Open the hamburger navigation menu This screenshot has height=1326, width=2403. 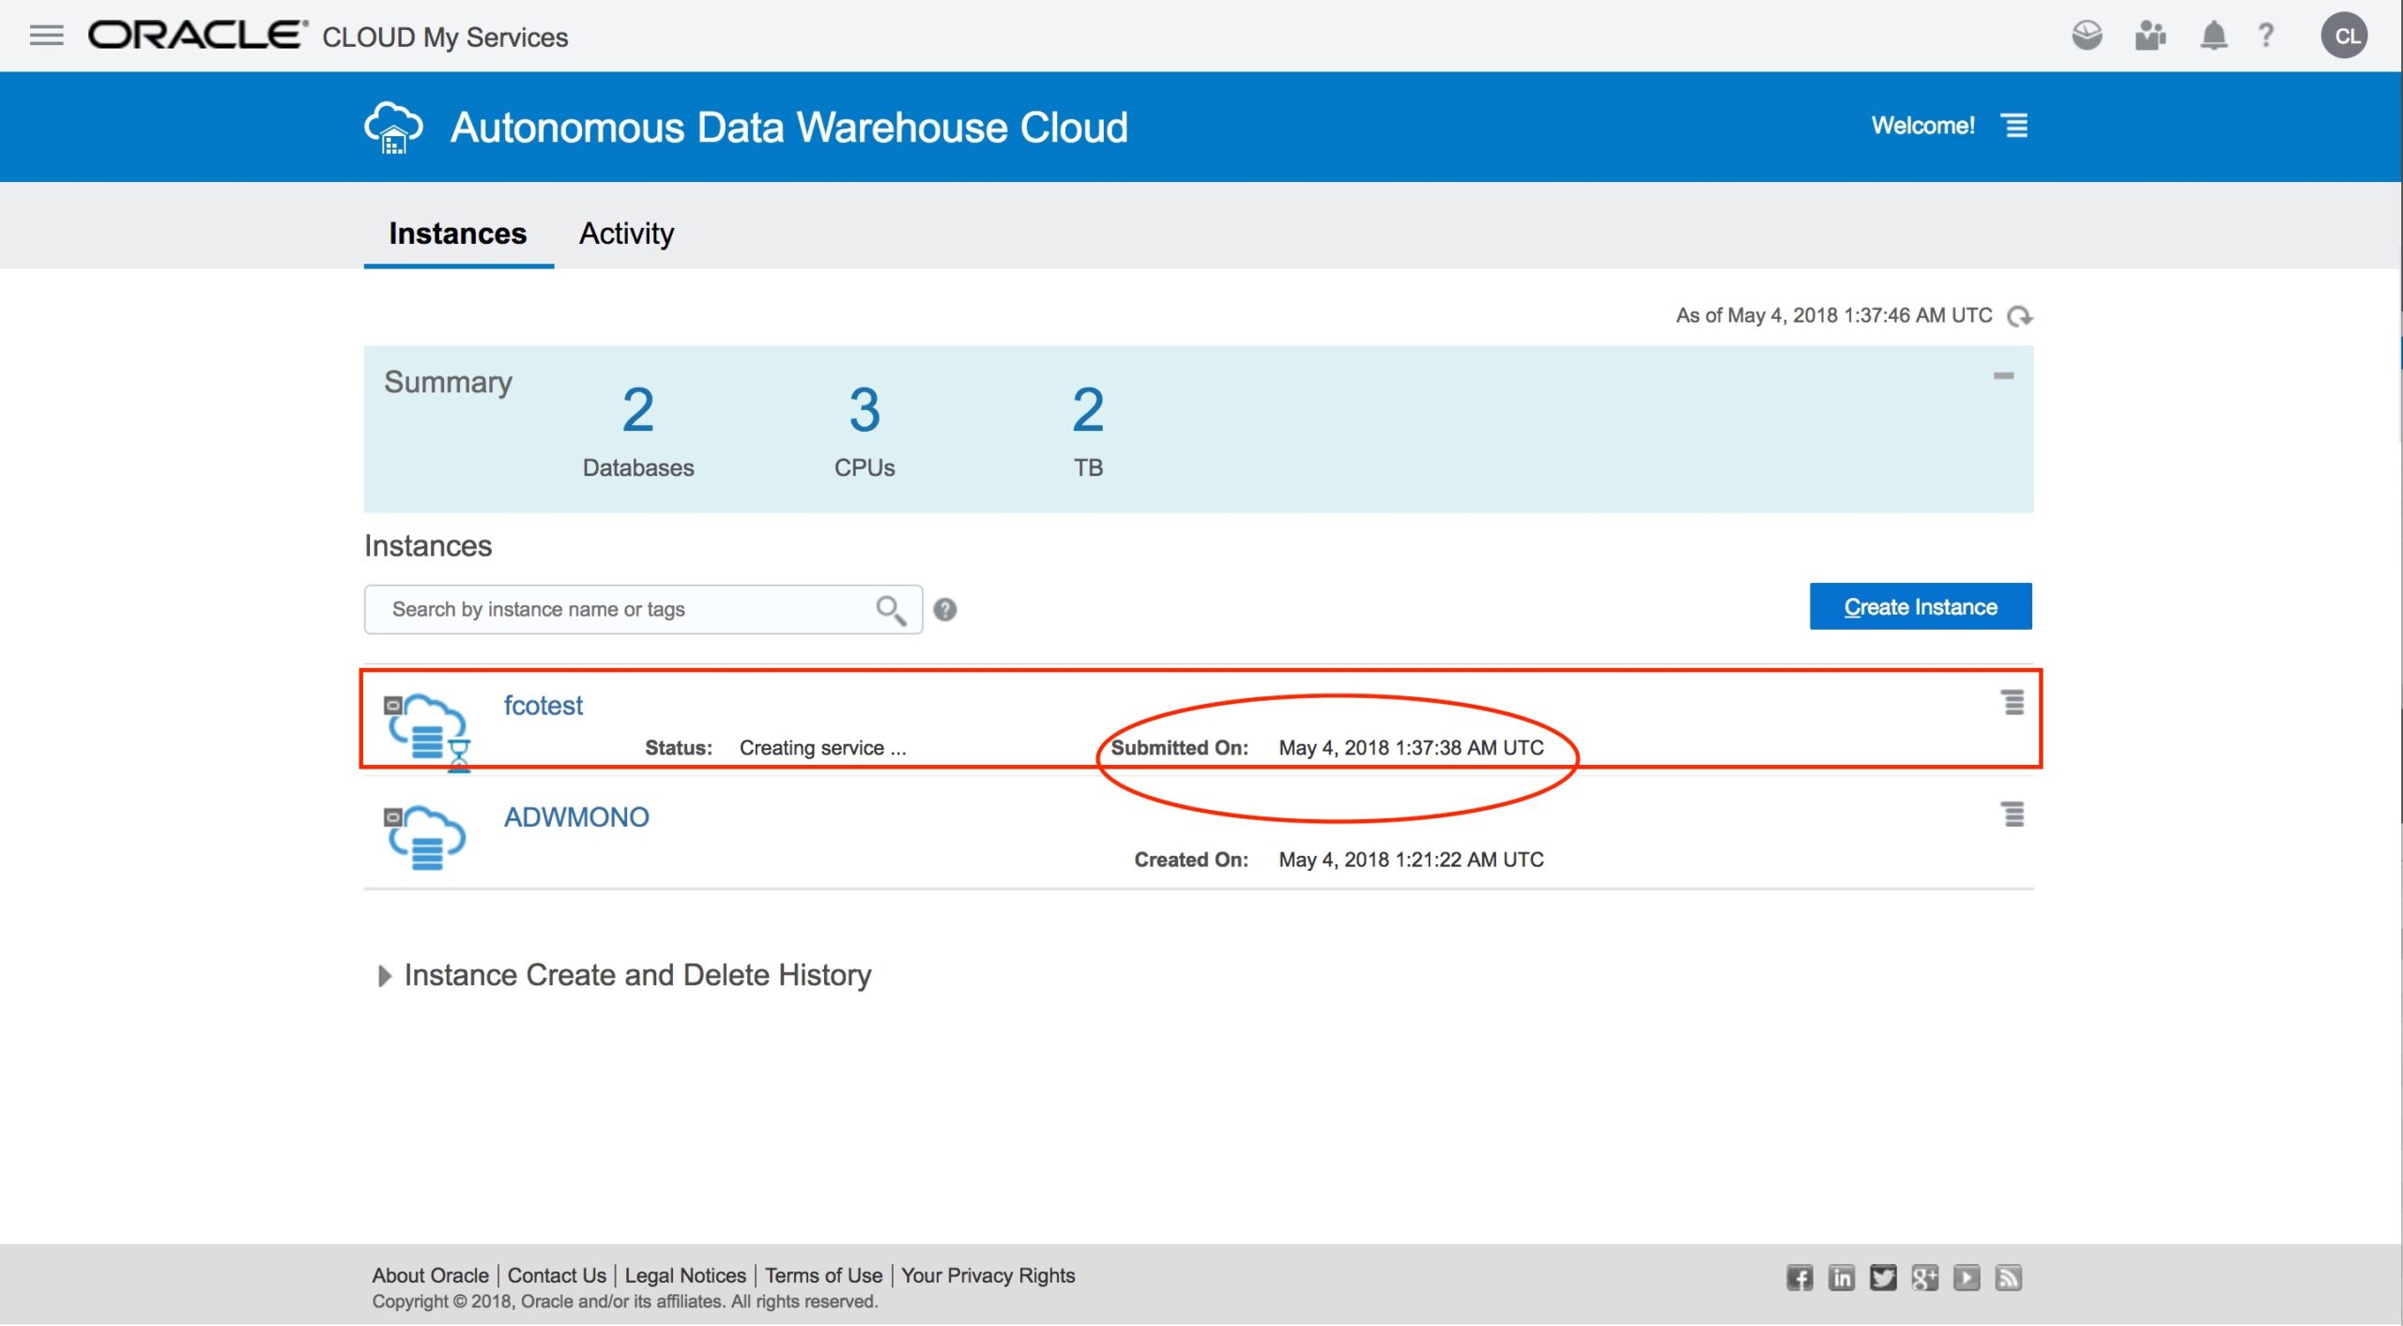(46, 36)
